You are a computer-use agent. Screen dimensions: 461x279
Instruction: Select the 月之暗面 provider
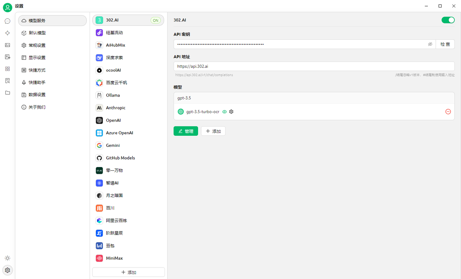tap(128, 195)
